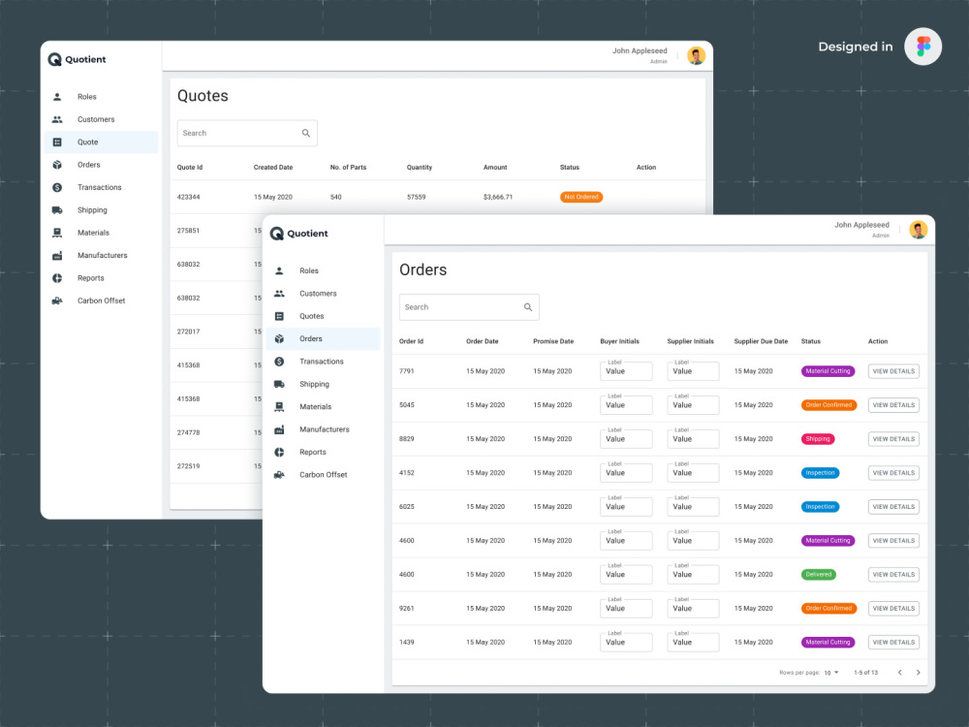
Task: Click Material Cutting status of order 7791
Action: 828,371
